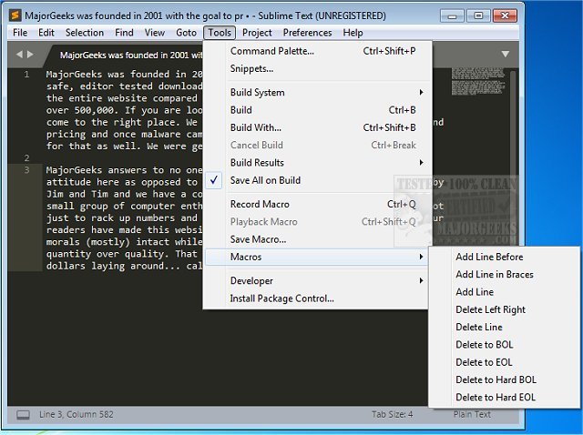The width and height of the screenshot is (583, 435).
Task: Click the previous tab left arrow
Action: tap(19, 55)
